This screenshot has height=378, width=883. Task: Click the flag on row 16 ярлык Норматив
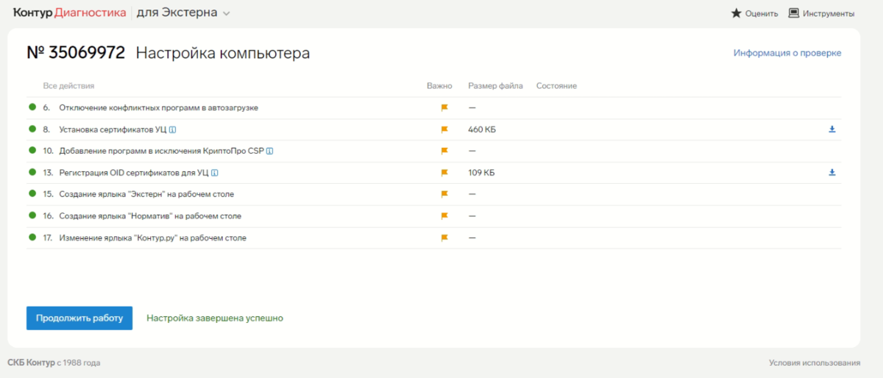point(444,216)
